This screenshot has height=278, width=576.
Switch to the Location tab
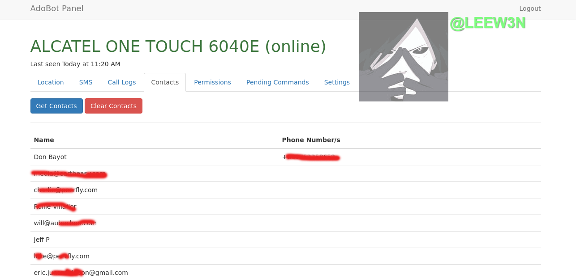coord(51,82)
